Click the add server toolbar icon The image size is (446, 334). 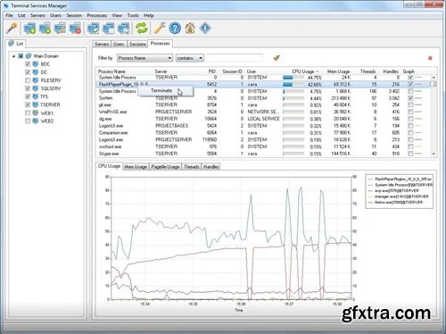point(29,29)
